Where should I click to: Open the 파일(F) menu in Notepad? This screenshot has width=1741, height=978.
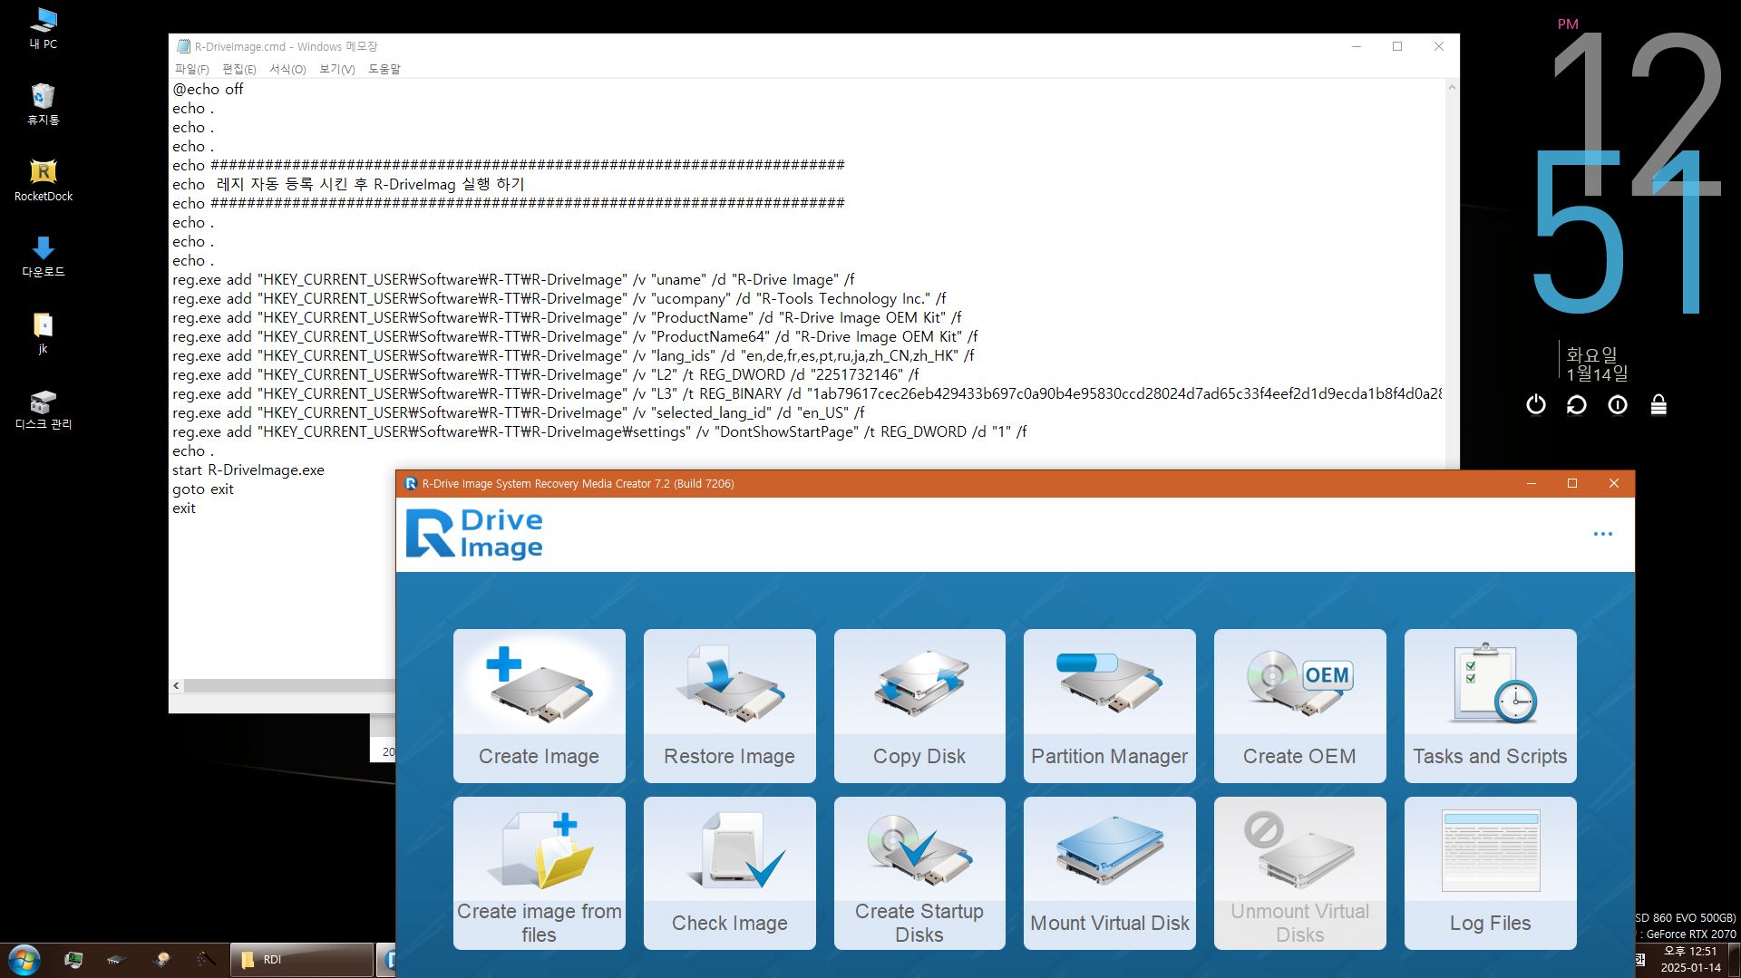tap(191, 69)
